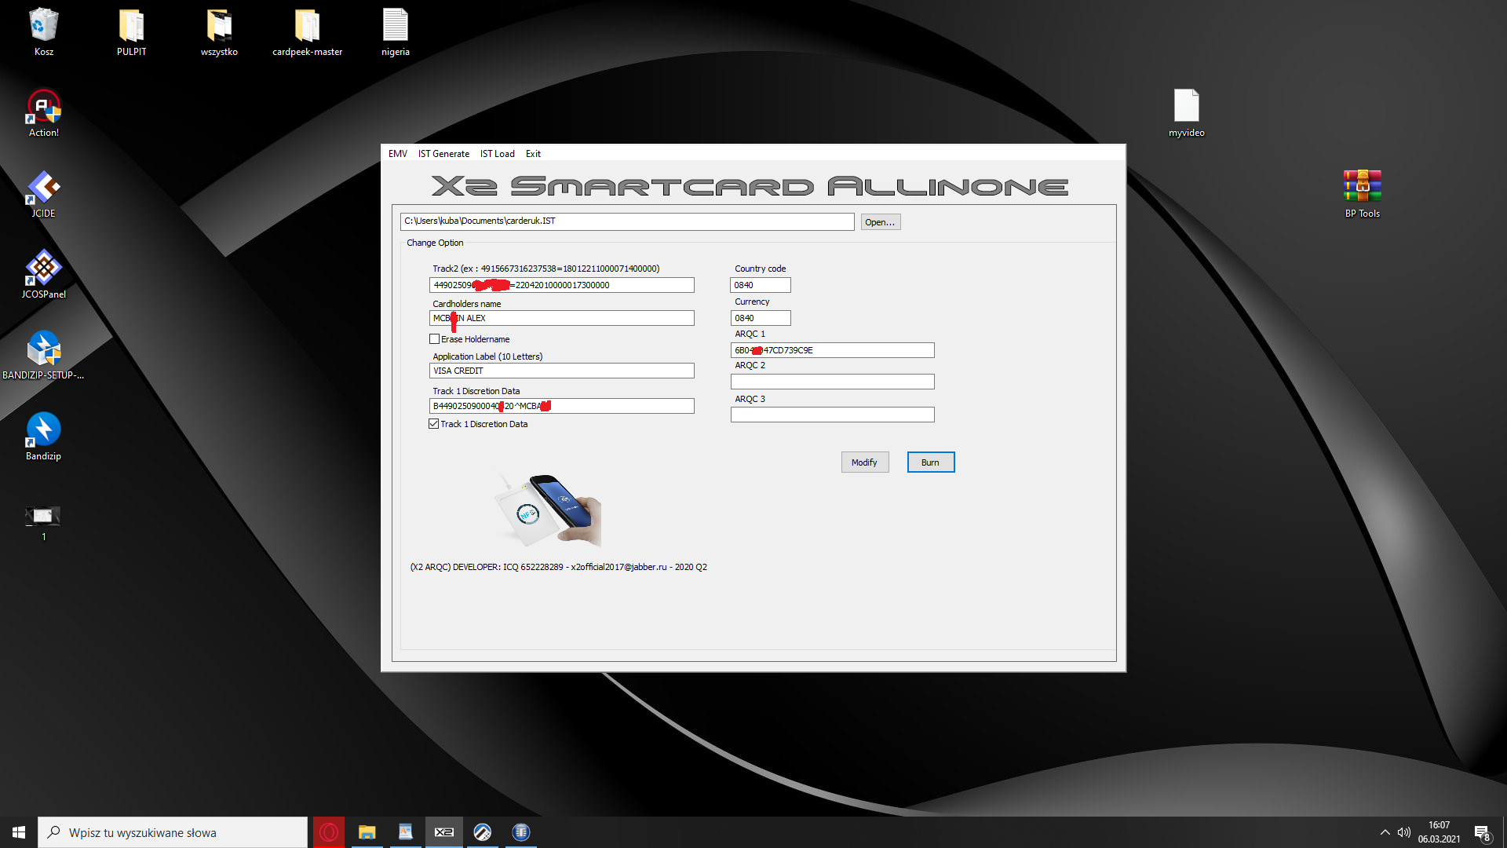The height and width of the screenshot is (848, 1507).
Task: Expand the hidden system tray icons chevron
Action: pos(1385,832)
